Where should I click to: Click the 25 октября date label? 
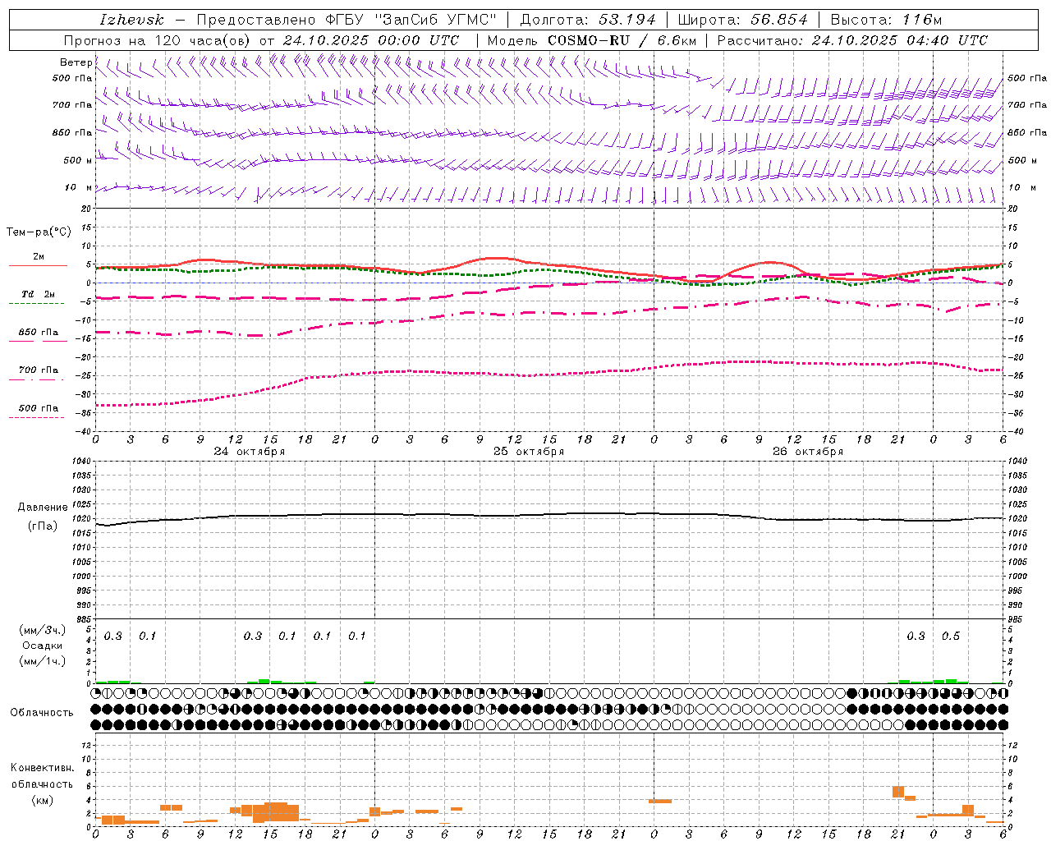point(529,452)
